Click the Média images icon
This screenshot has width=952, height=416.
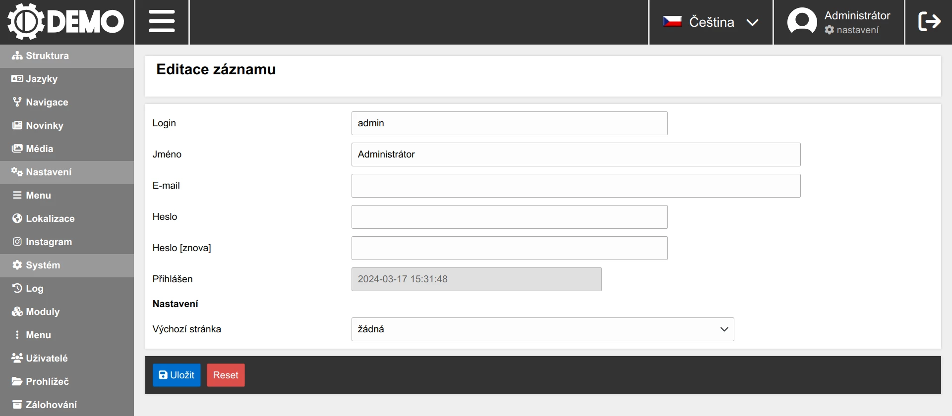17,149
